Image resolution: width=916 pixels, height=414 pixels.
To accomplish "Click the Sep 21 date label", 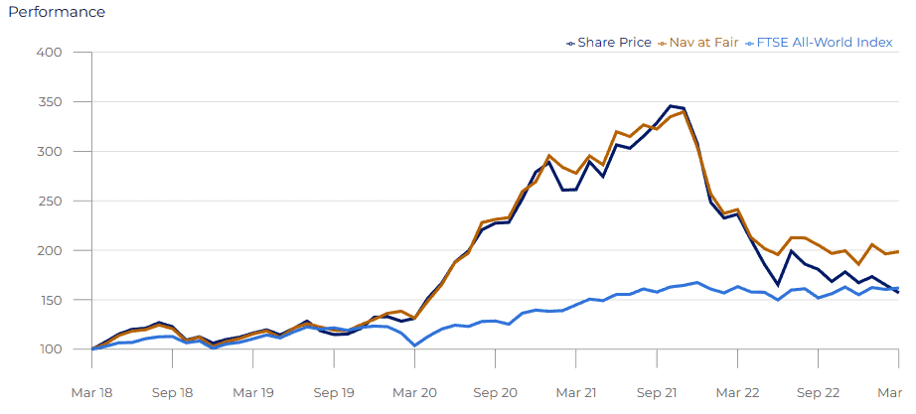I will [x=658, y=392].
